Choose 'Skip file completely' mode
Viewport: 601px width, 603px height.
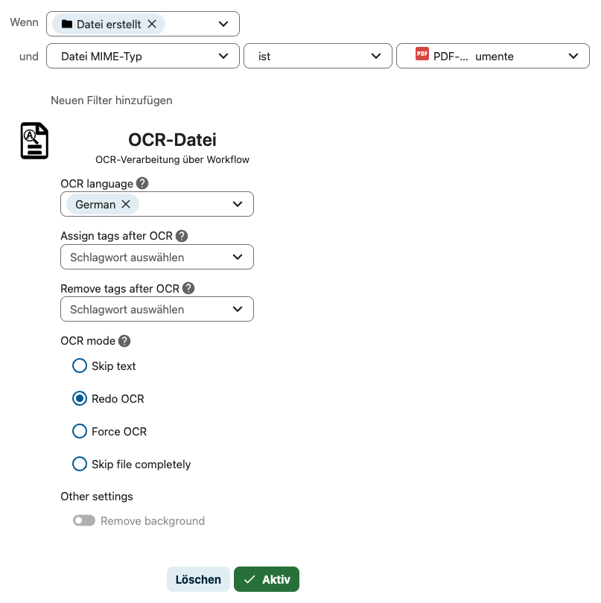click(80, 464)
